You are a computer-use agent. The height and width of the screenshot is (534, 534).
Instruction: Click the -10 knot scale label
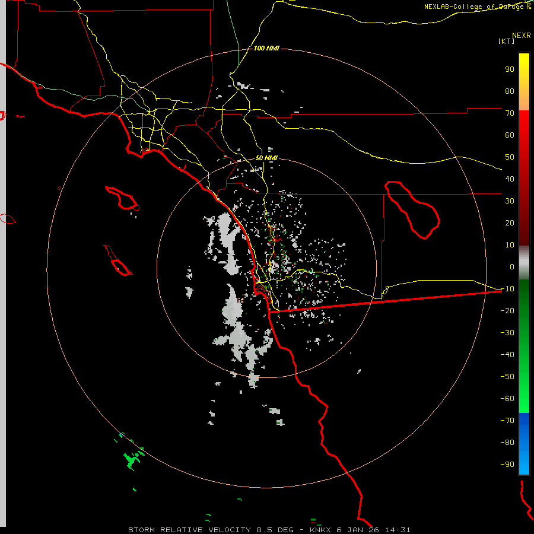pyautogui.click(x=507, y=289)
